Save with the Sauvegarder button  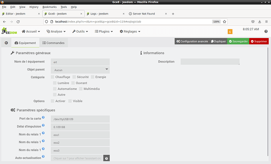[x=238, y=42]
